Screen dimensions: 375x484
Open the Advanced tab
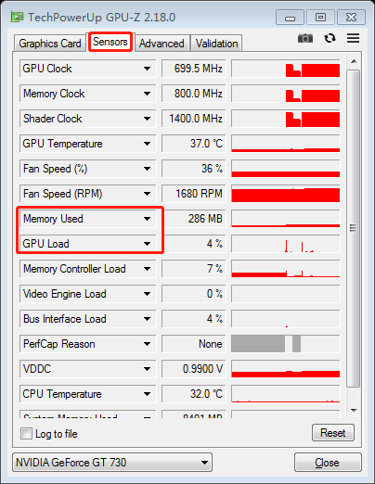pyautogui.click(x=162, y=44)
